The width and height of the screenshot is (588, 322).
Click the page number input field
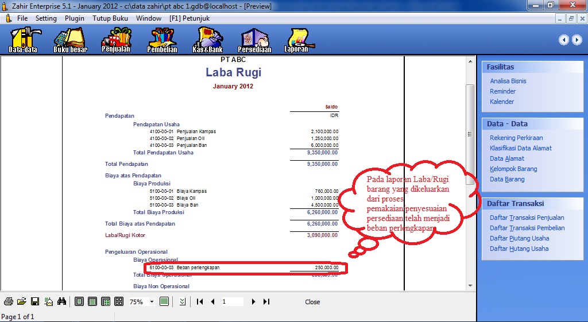[232, 302]
